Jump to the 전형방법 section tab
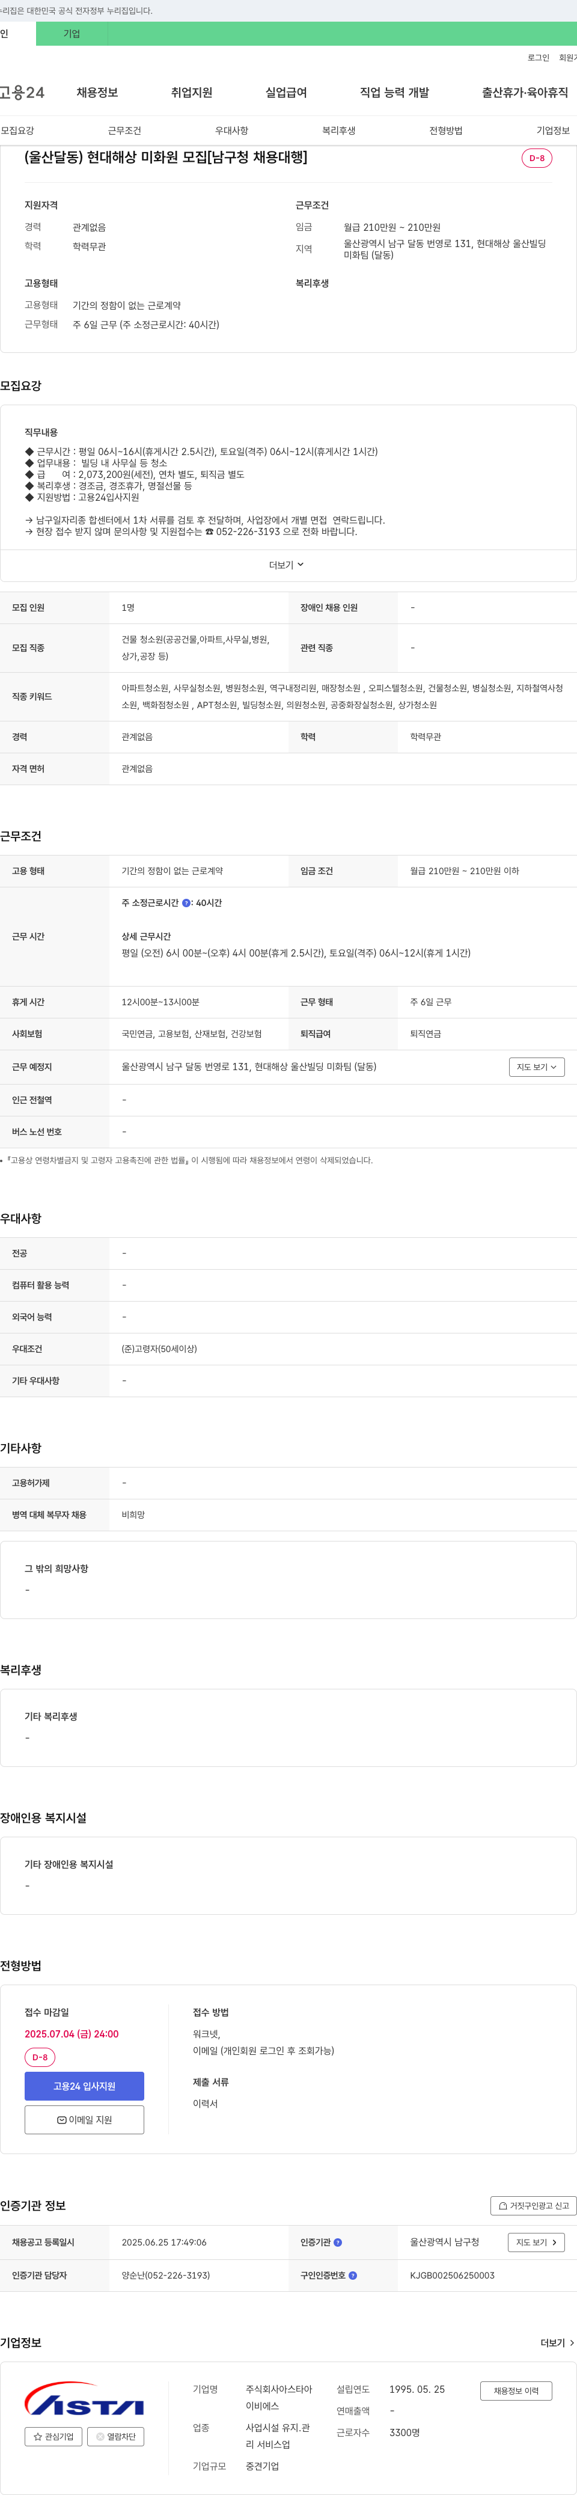The height and width of the screenshot is (2495, 577). pos(445,130)
